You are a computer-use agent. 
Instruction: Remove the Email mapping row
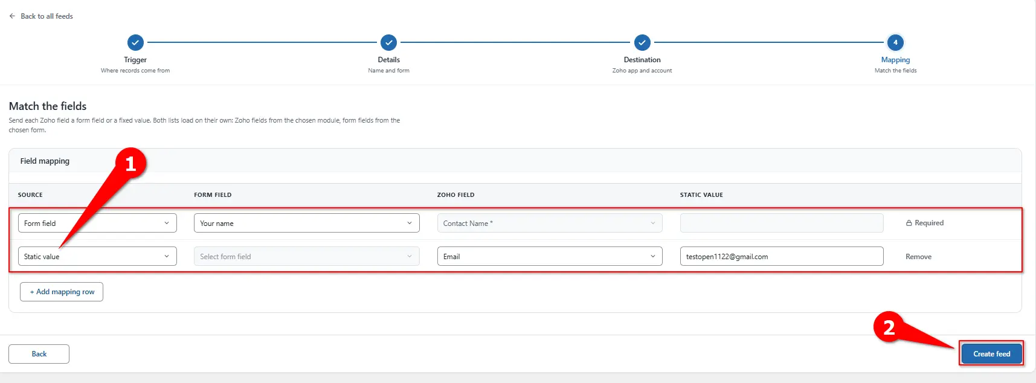(918, 257)
